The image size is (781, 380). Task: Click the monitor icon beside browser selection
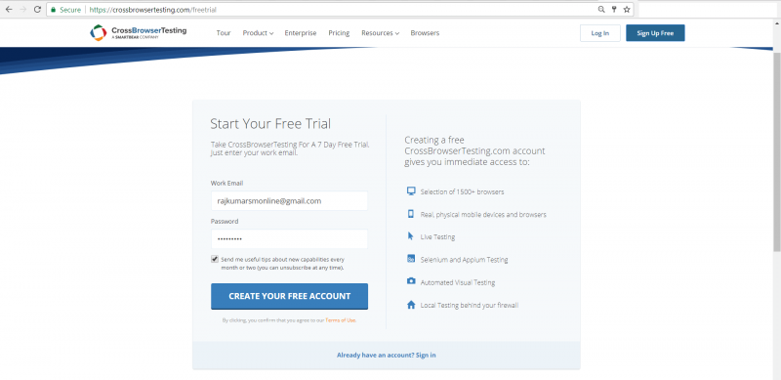tap(411, 191)
